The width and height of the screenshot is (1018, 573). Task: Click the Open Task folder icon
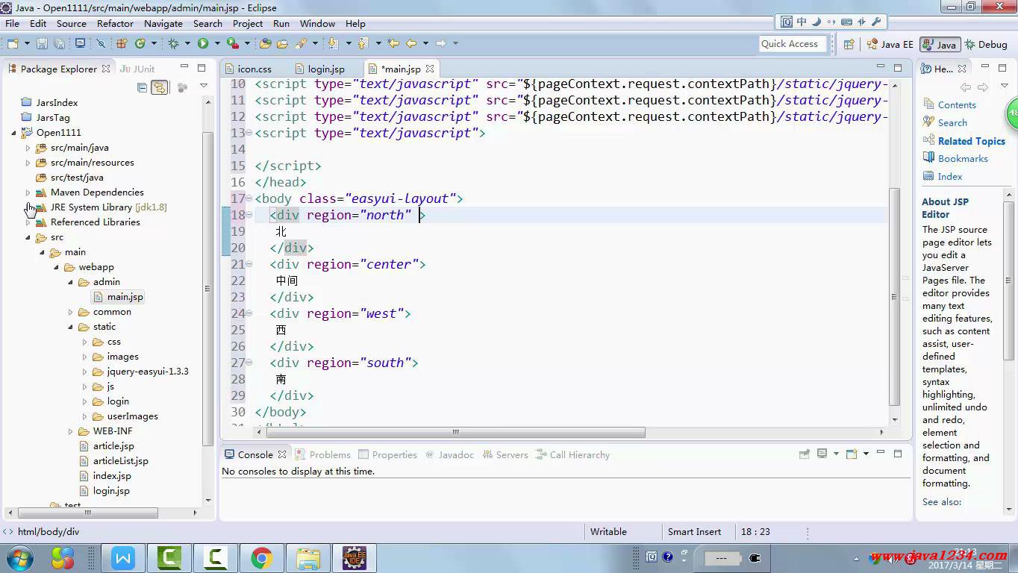282,43
